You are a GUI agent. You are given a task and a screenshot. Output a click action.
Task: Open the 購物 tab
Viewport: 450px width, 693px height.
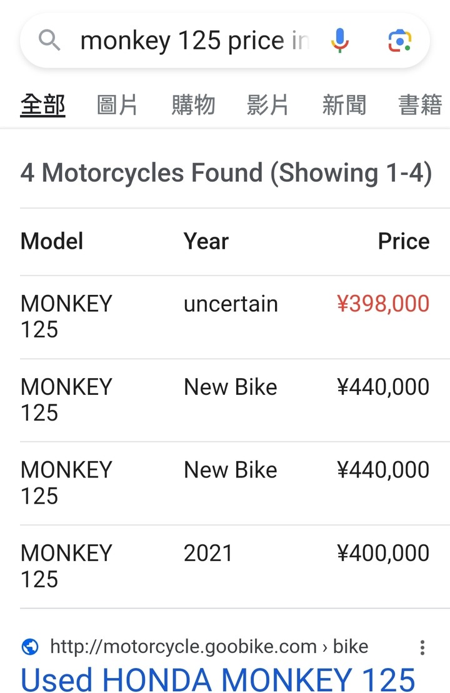tap(193, 105)
